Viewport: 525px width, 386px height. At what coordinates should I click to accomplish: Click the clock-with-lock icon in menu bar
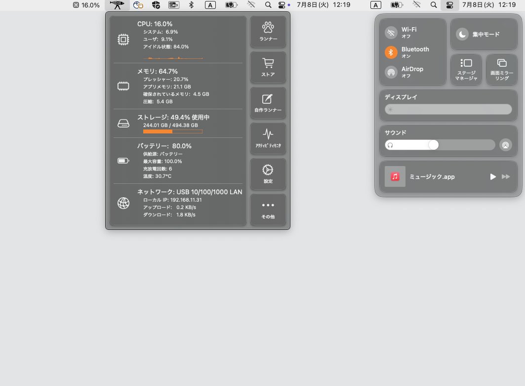pos(138,5)
